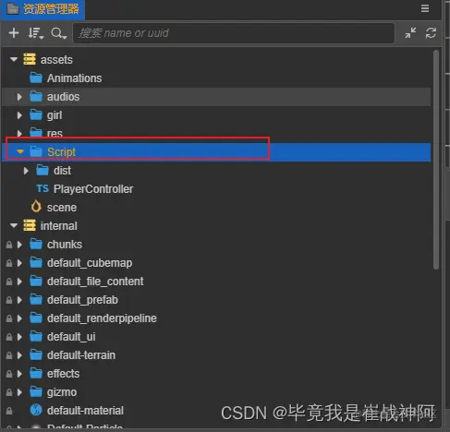Open the sort order menu icon
The image size is (450, 432).
tap(35, 33)
